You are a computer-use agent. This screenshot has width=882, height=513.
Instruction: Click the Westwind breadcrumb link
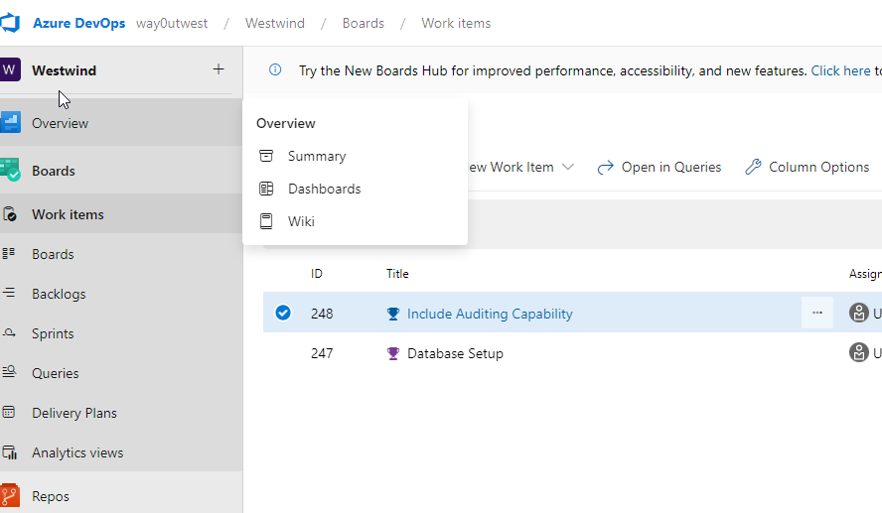point(275,23)
